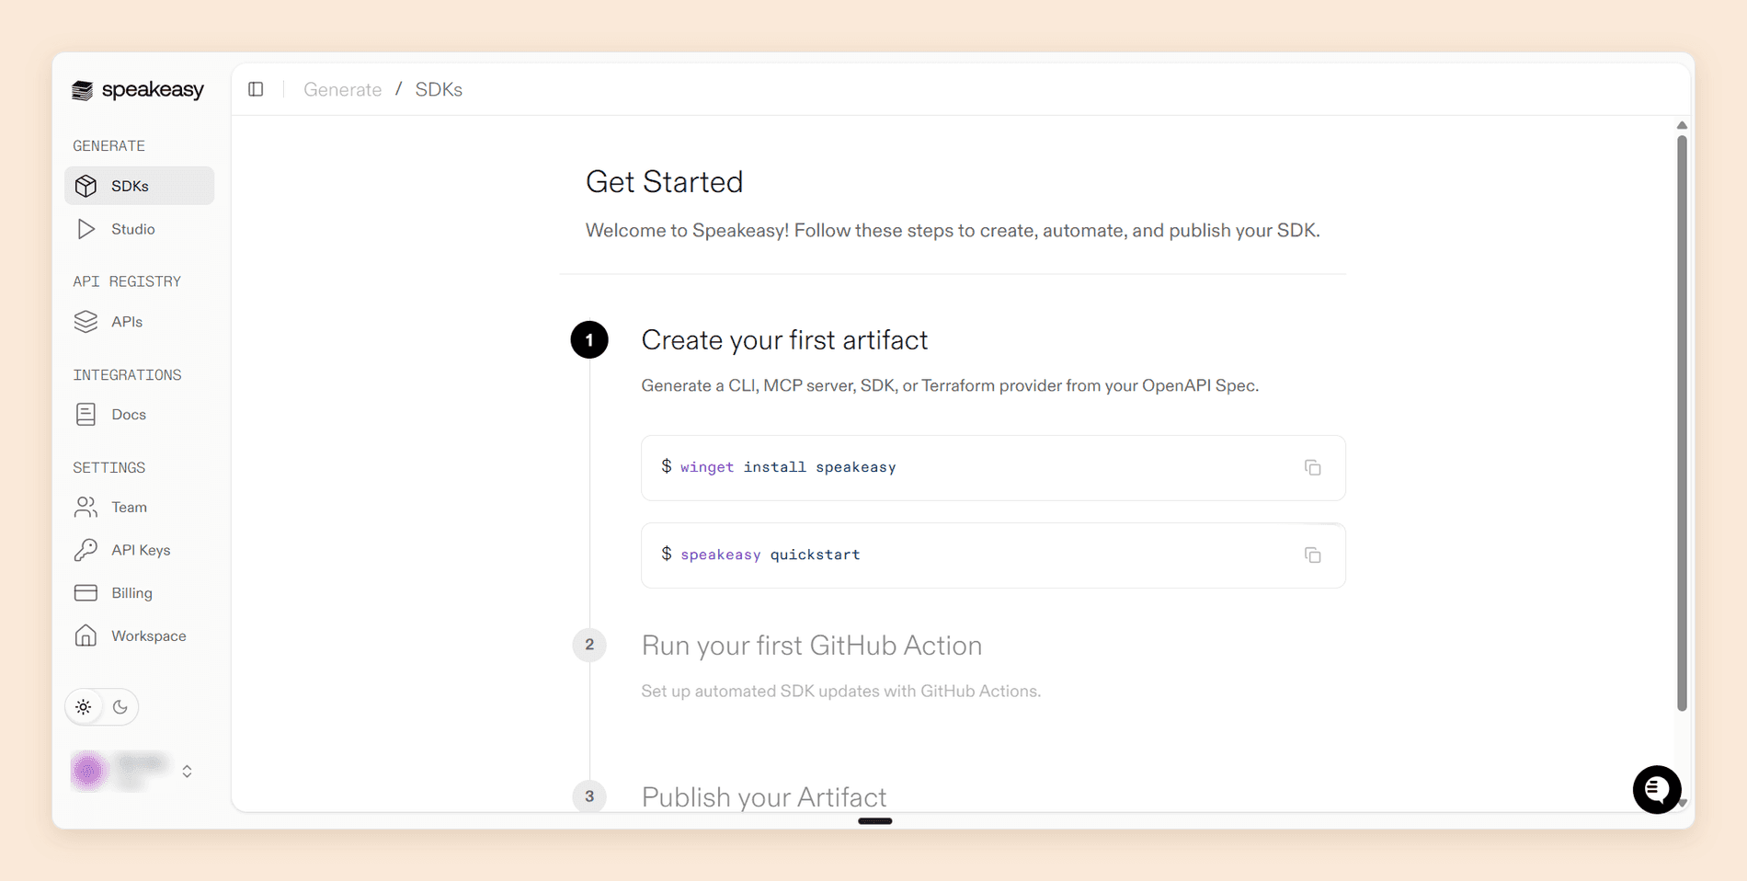Image resolution: width=1747 pixels, height=881 pixels.
Task: Click the blurred user avatar
Action: coord(89,771)
